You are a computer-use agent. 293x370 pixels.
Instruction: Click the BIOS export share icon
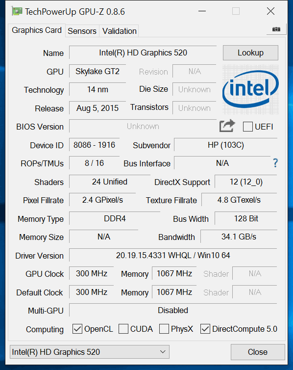[227, 126]
